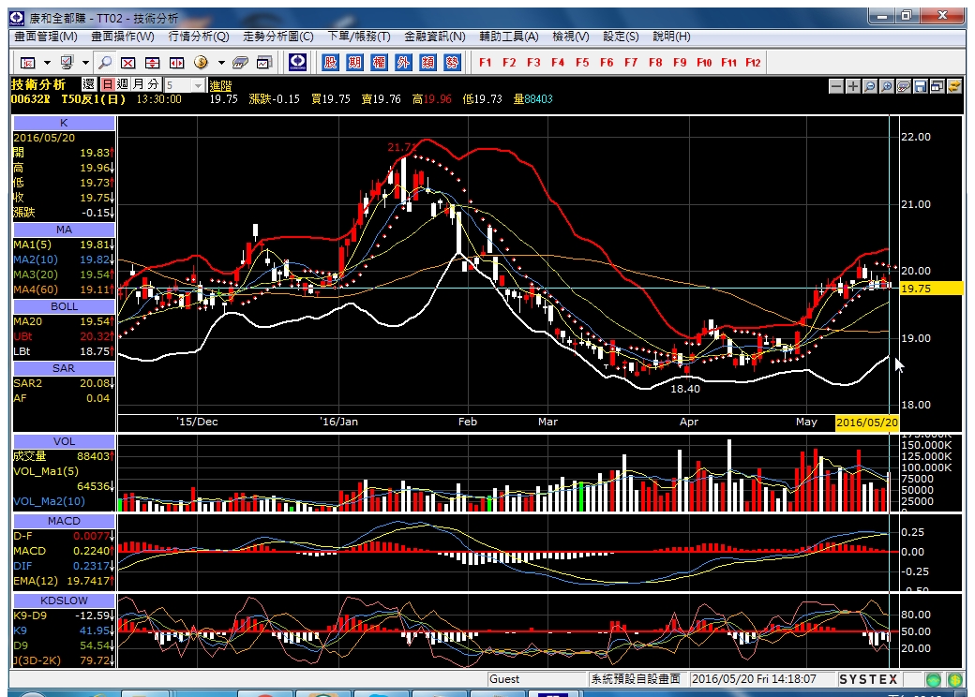Open the 金融資訊(N) menu

tap(435, 37)
